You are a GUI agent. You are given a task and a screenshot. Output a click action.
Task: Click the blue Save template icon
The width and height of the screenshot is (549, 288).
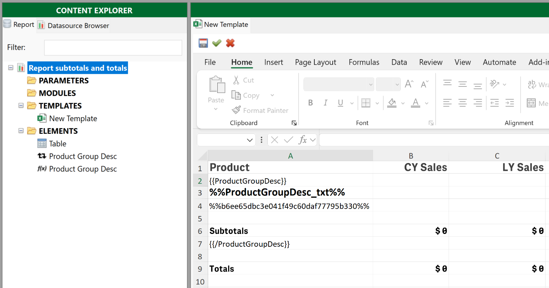(203, 43)
